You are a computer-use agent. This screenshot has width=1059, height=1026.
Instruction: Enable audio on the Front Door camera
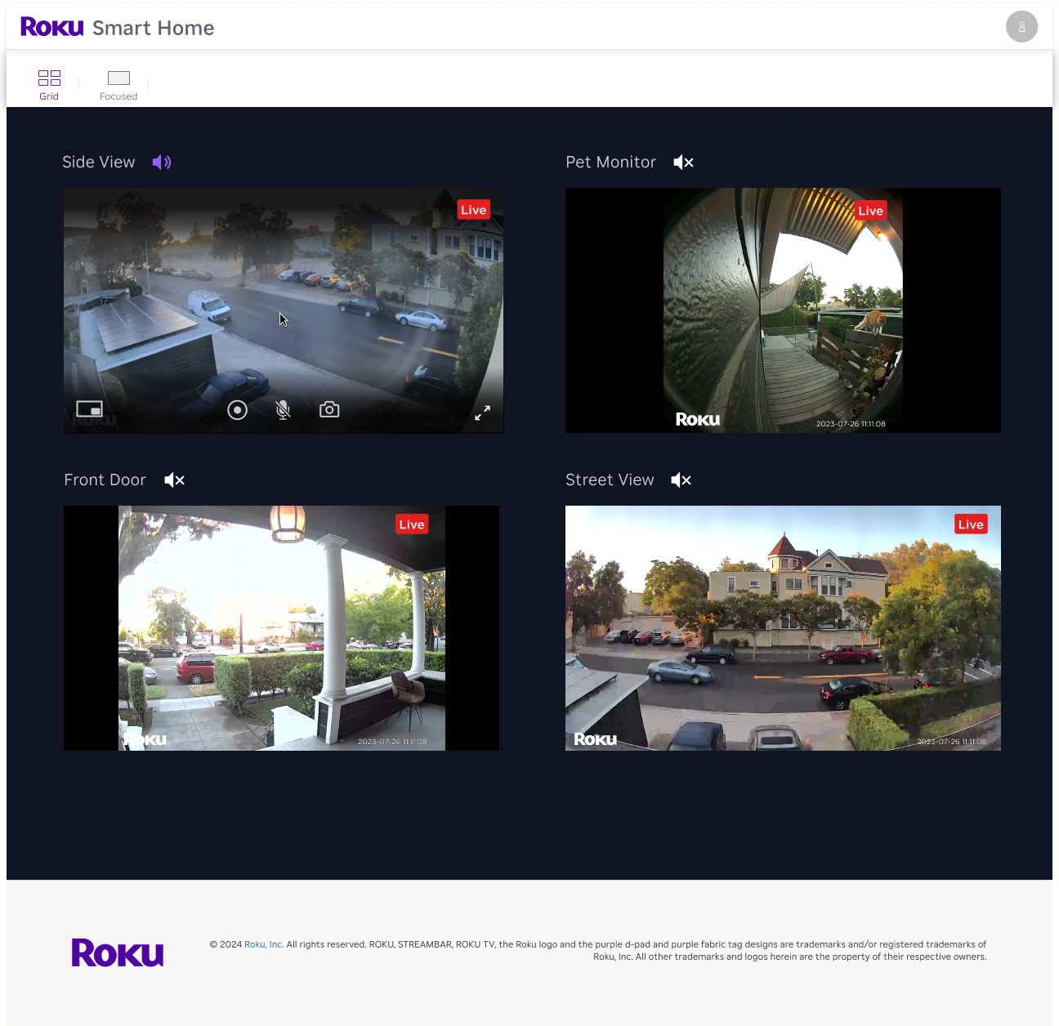pyautogui.click(x=174, y=480)
